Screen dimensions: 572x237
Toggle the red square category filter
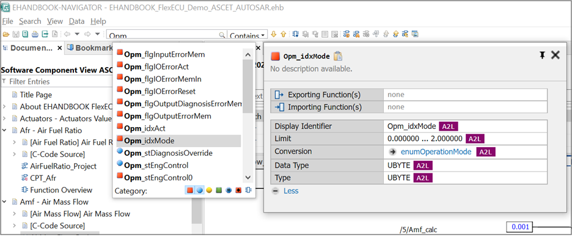pos(189,191)
